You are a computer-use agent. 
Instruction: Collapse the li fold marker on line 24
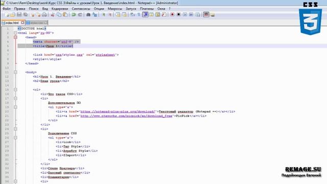tap(15, 129)
